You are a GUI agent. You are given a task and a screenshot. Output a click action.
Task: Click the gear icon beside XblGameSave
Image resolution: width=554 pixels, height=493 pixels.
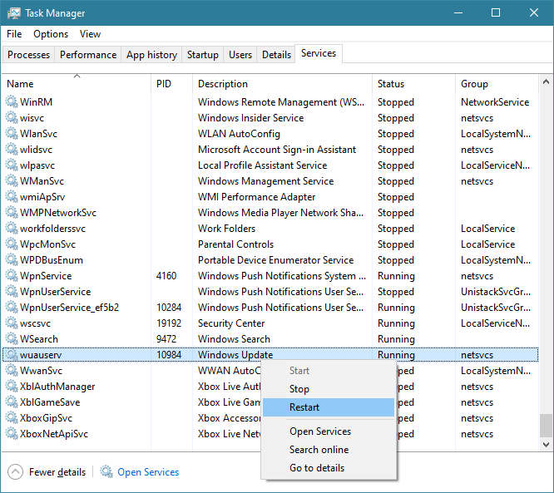(12, 402)
